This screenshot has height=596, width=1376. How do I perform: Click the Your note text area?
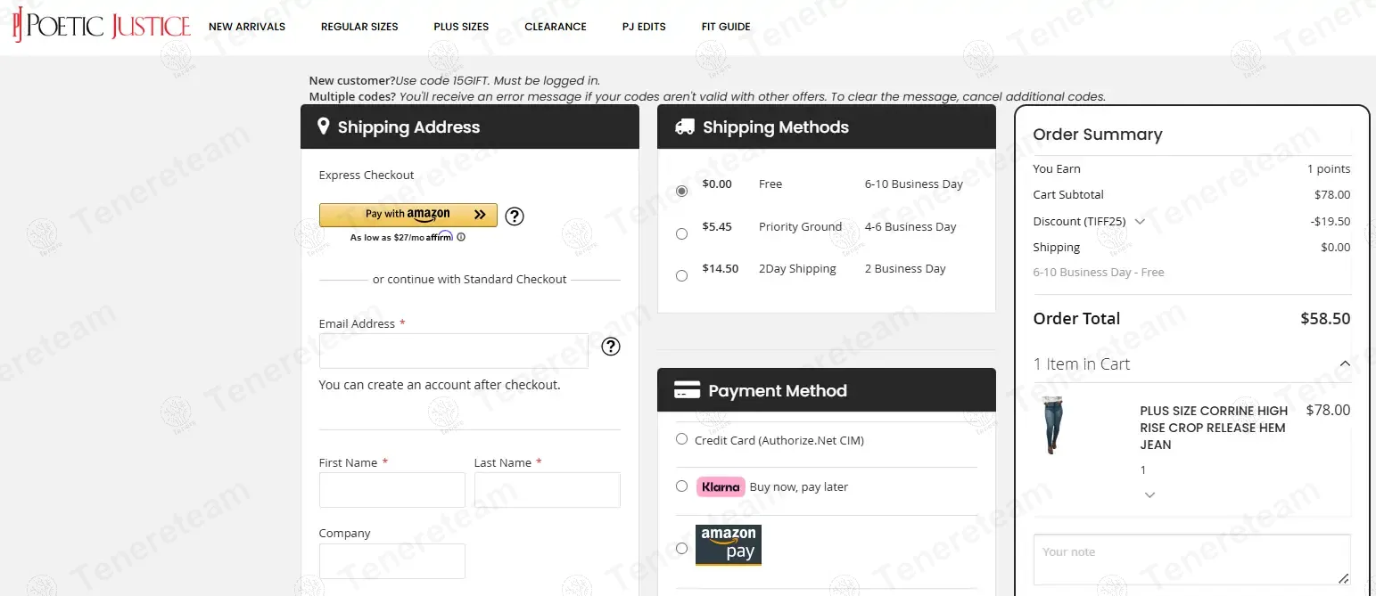pyautogui.click(x=1192, y=559)
